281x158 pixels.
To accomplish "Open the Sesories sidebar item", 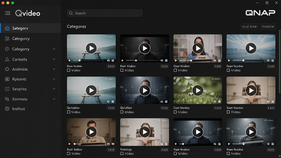I will 30,89.
